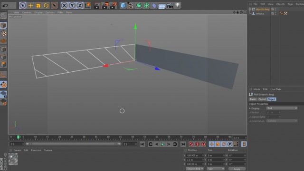Click Make Editable icon in left sidebar
Viewport: 304px width, 171px height.
click(x=3, y=16)
